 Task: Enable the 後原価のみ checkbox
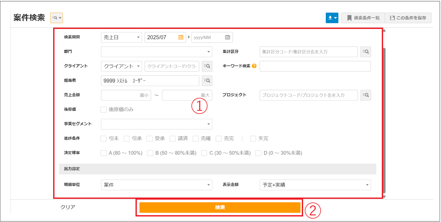point(104,110)
